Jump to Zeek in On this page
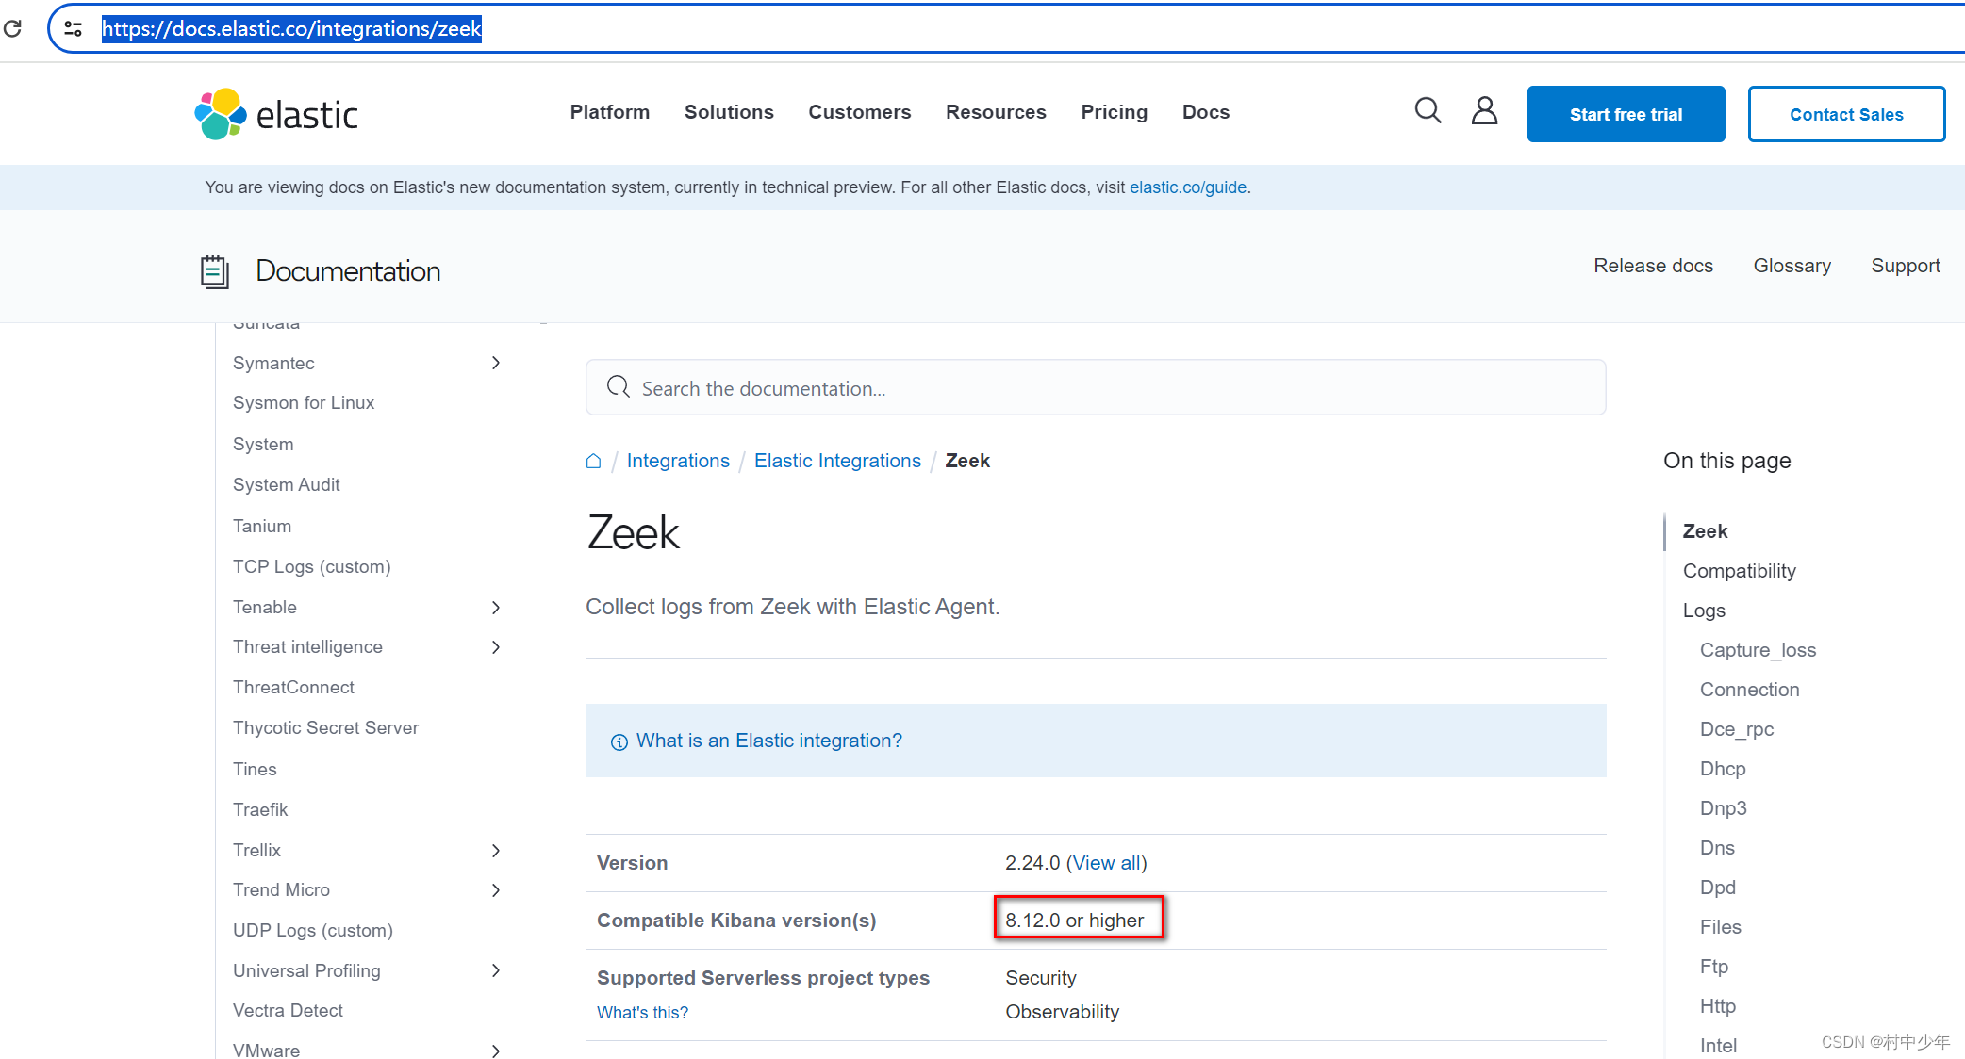This screenshot has width=1965, height=1059. (1705, 531)
